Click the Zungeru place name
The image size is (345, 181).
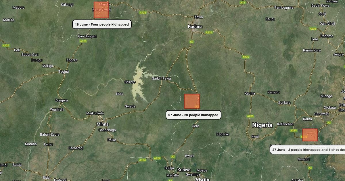pos(62,100)
